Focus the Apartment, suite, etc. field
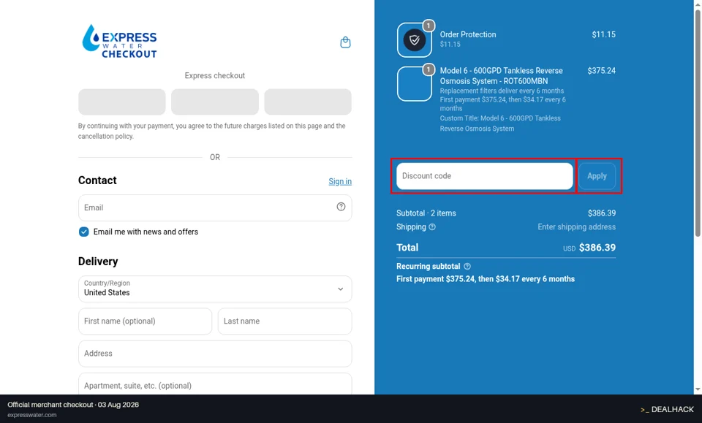Image resolution: width=702 pixels, height=423 pixels. pyautogui.click(x=215, y=384)
